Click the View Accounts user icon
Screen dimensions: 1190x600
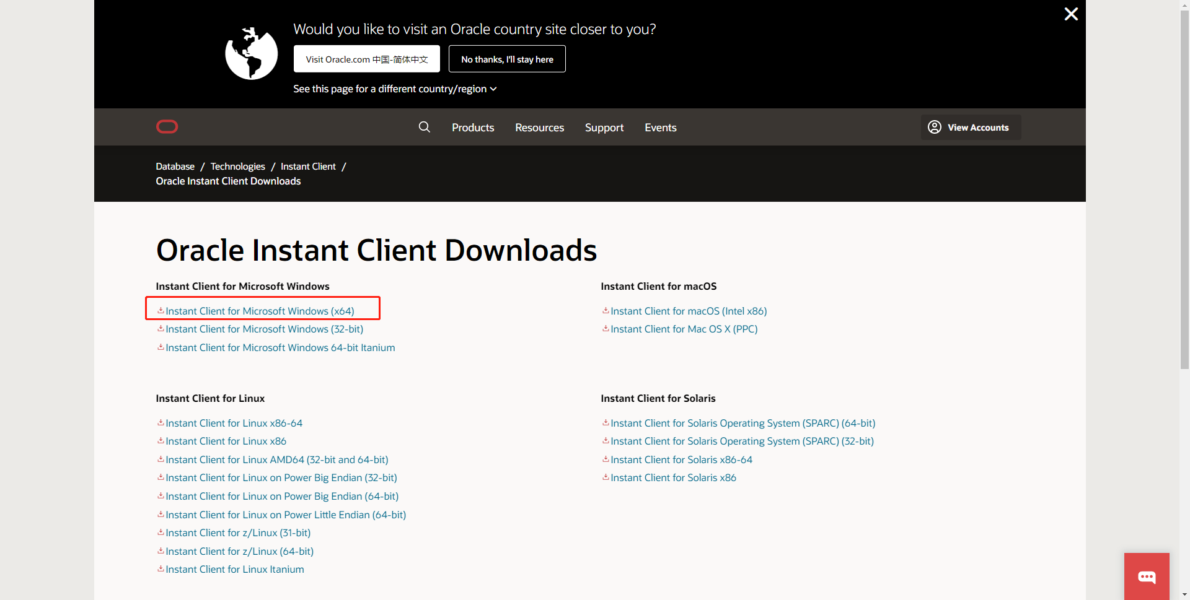click(935, 127)
